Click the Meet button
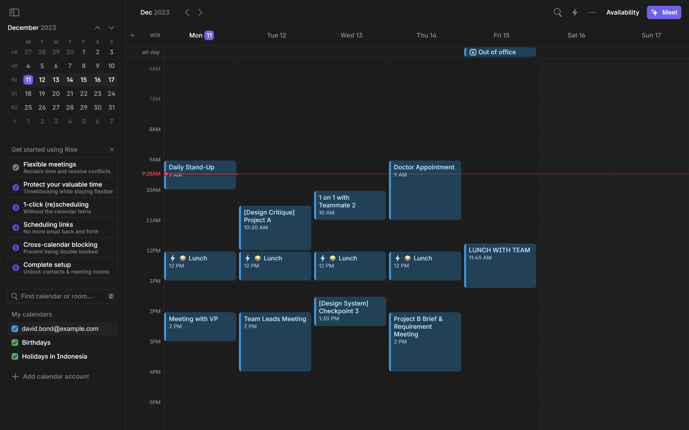 pyautogui.click(x=664, y=13)
